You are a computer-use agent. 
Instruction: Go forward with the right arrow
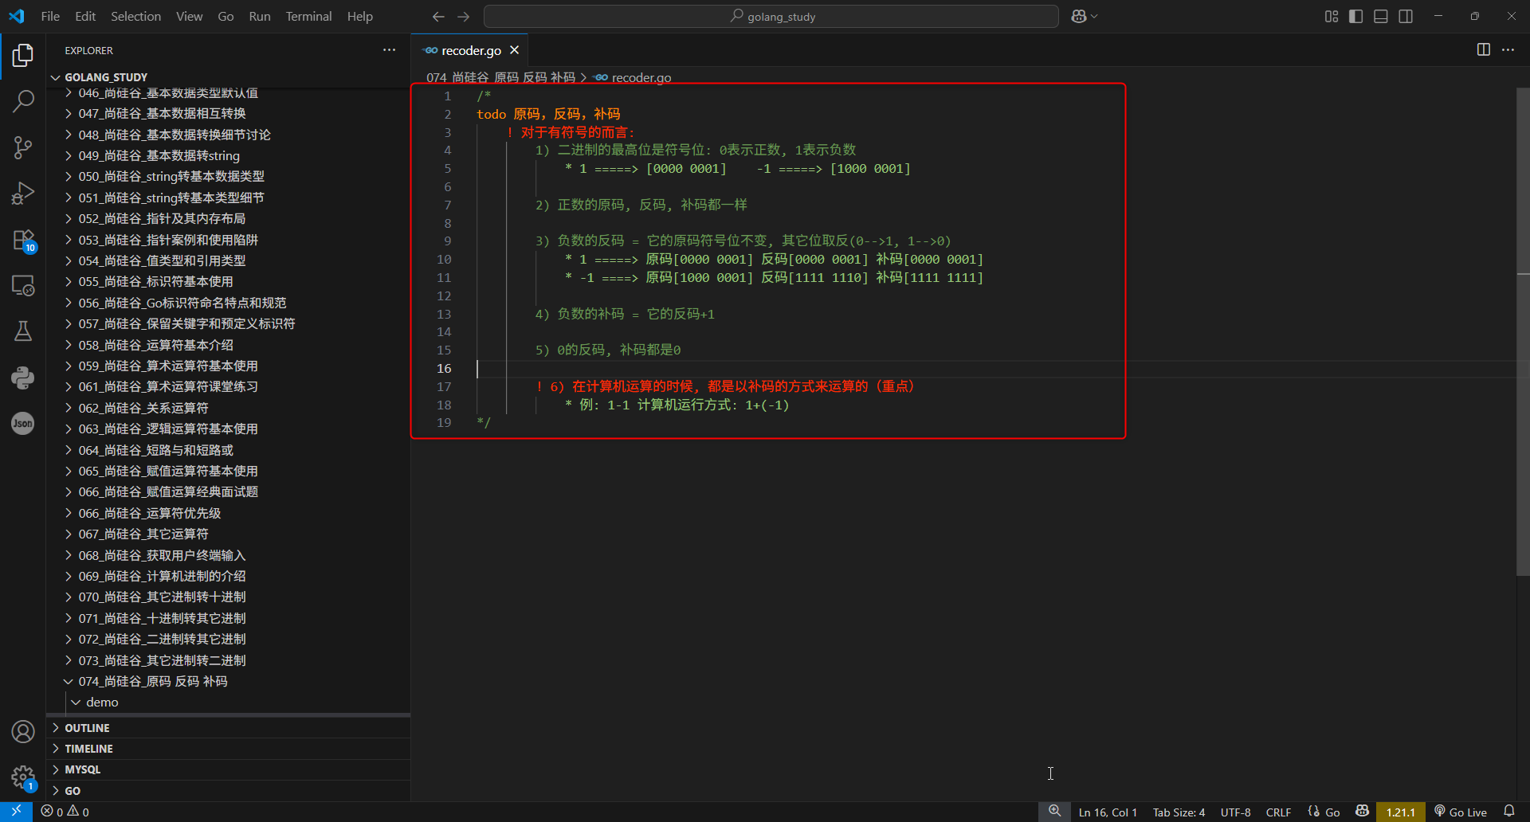[464, 16]
